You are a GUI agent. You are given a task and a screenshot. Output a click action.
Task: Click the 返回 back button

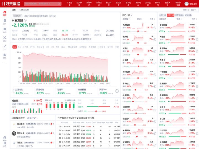click(193, 10)
